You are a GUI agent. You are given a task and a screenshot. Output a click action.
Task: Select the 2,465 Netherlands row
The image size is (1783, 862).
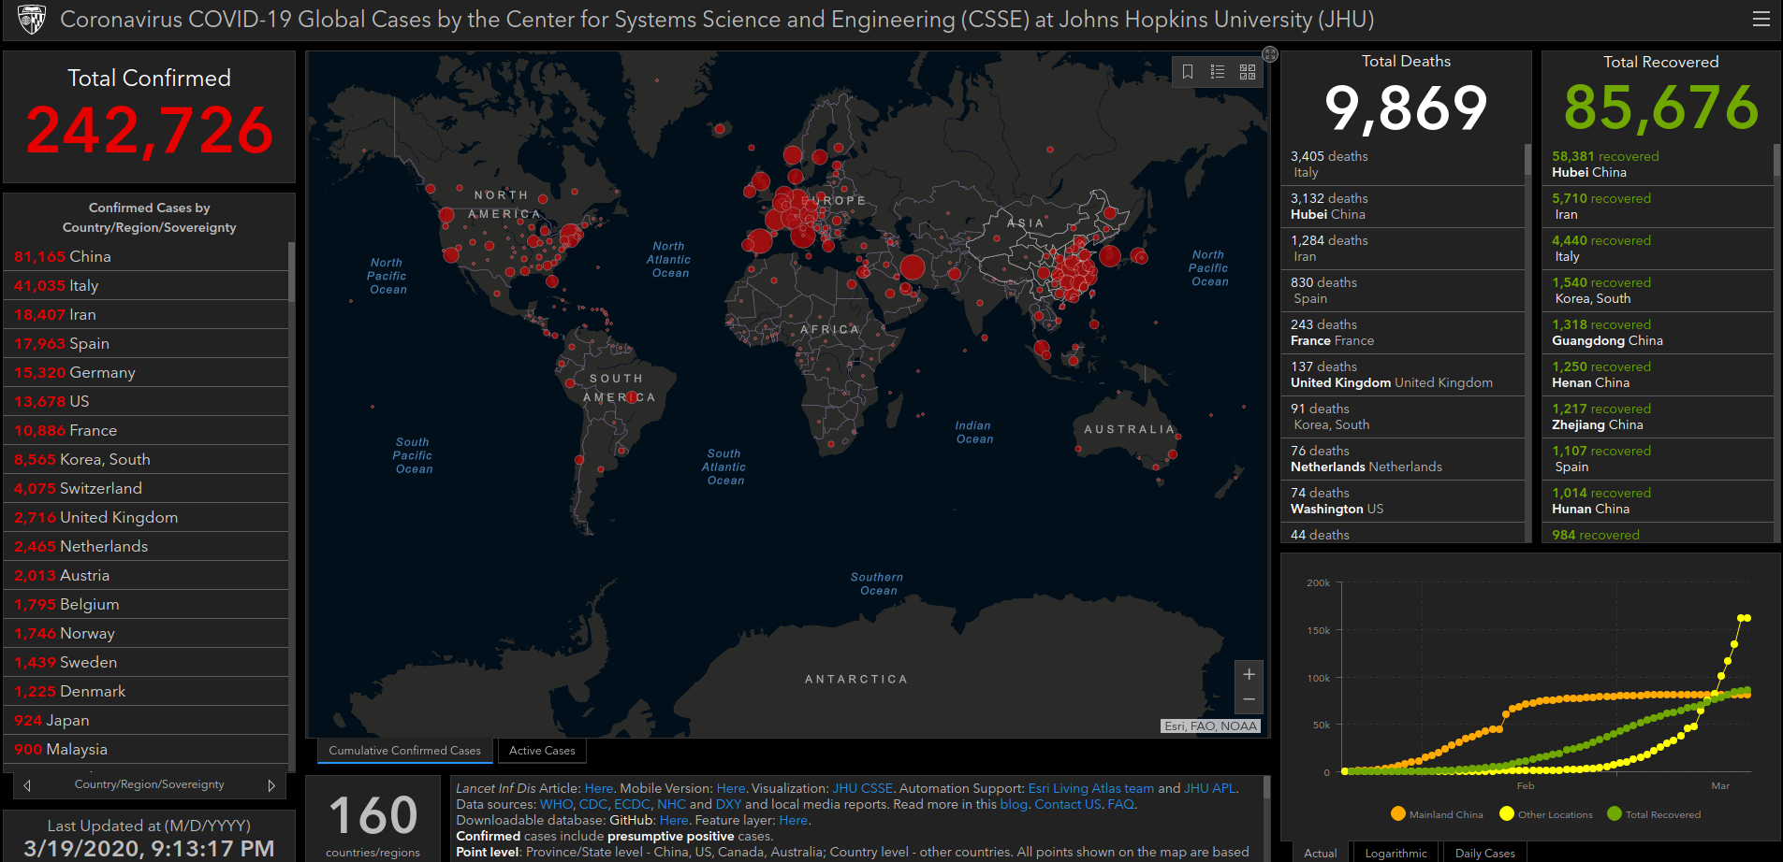(x=146, y=546)
